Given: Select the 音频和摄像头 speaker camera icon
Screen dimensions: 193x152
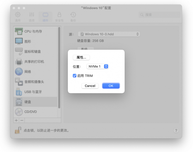Looking at the screenshot, I should pyautogui.click(x=19, y=82).
